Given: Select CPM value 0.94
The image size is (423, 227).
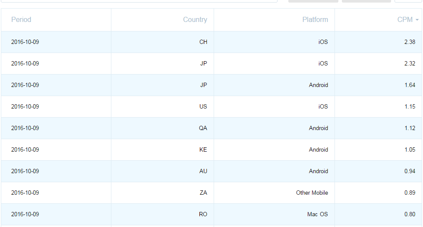Looking at the screenshot, I should pos(410,171).
